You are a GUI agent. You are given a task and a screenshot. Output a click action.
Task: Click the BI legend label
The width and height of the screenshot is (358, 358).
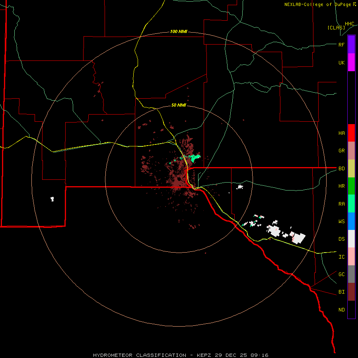341,292
